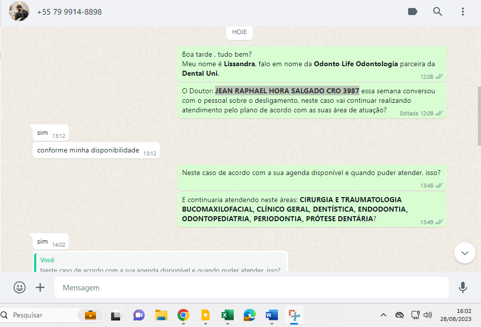This screenshot has width=481, height=327.
Task: Open the volume speaker tray icon
Action: 428,315
